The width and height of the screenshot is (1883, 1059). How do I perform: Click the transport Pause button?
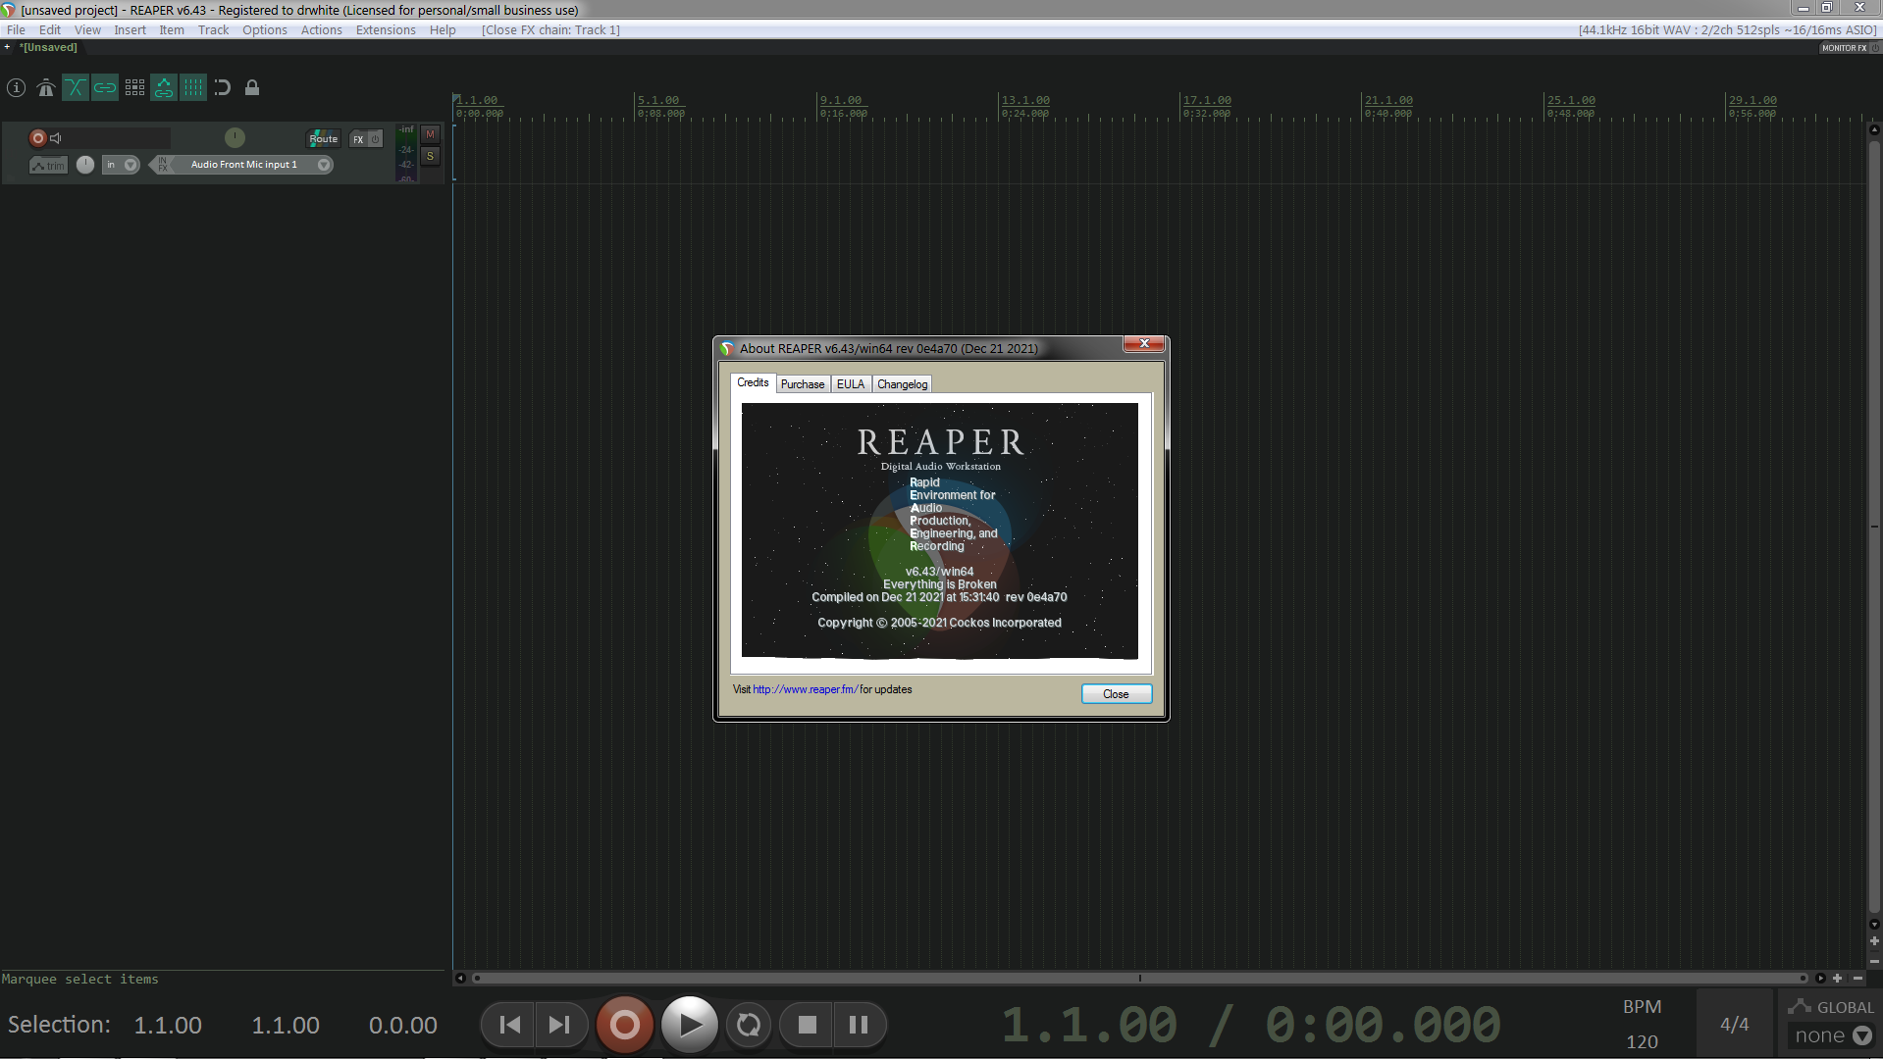(x=859, y=1025)
